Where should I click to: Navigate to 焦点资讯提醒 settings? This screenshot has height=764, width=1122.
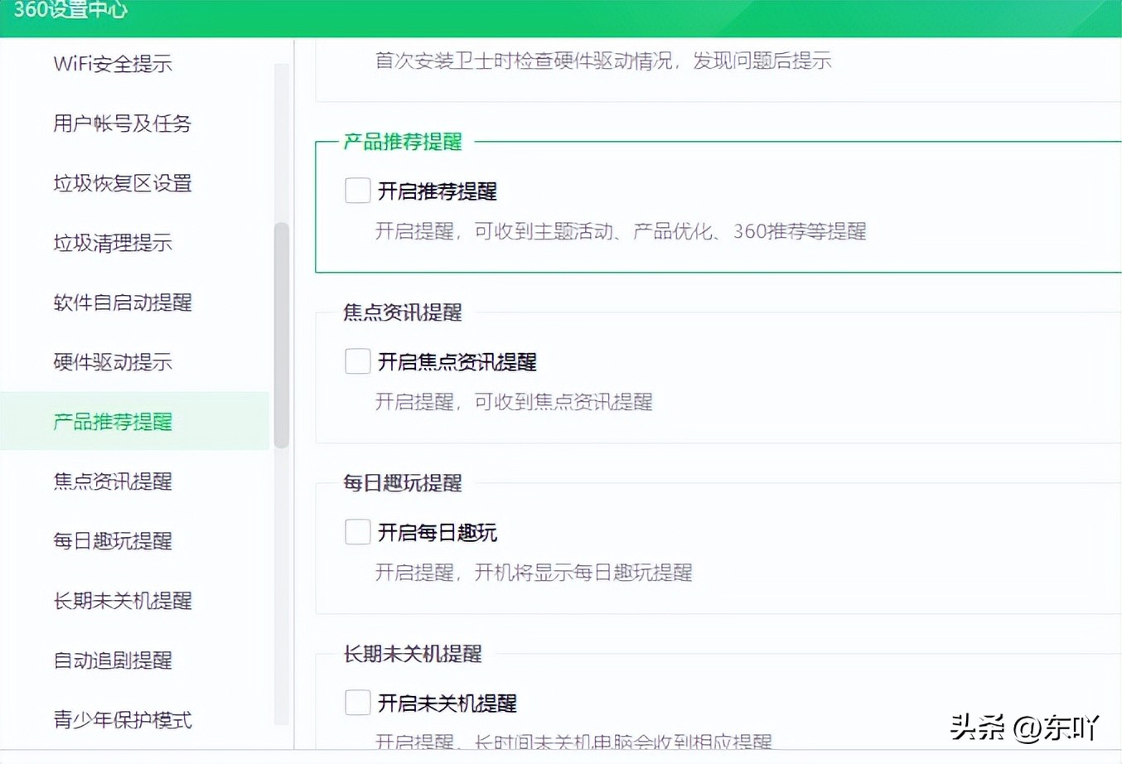[113, 481]
